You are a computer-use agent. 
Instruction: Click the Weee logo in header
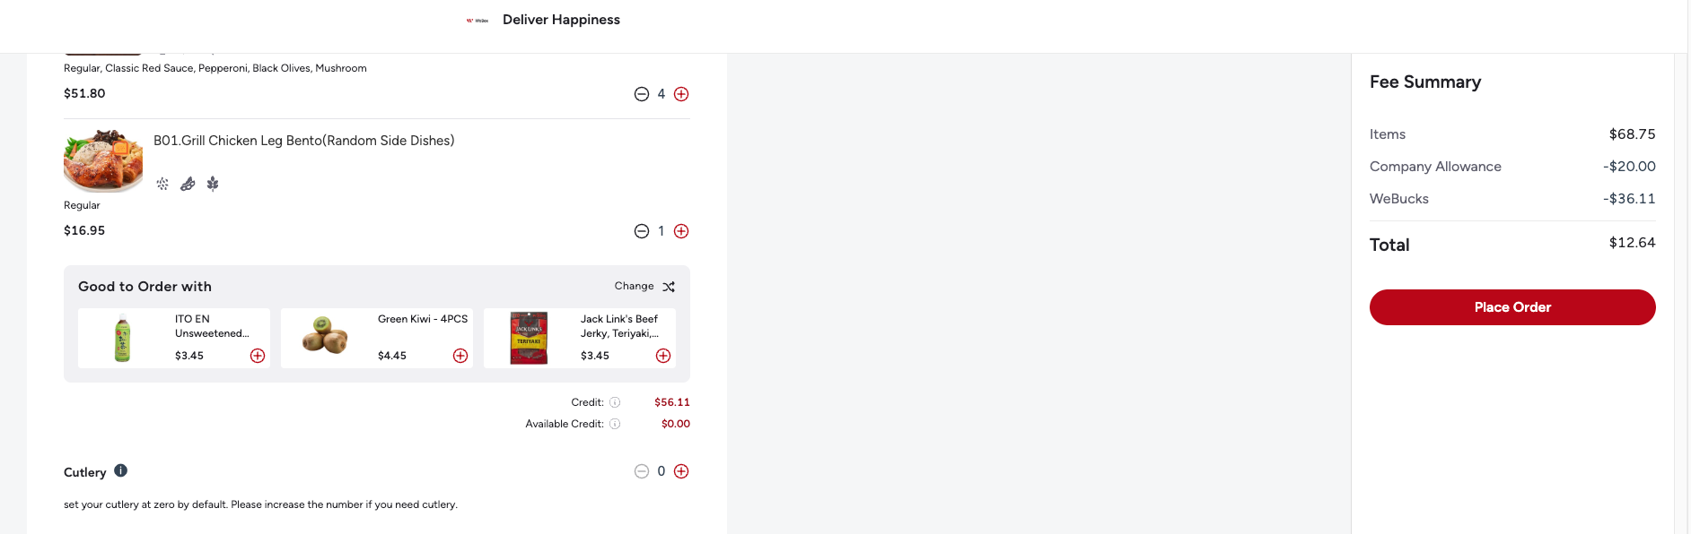478,20
